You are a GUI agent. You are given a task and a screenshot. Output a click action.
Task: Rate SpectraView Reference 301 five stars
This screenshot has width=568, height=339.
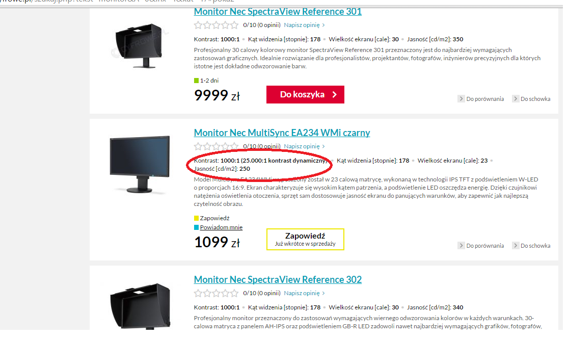234,25
